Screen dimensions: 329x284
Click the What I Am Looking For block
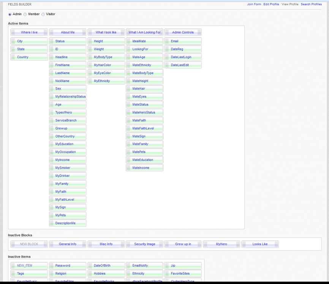144,32
